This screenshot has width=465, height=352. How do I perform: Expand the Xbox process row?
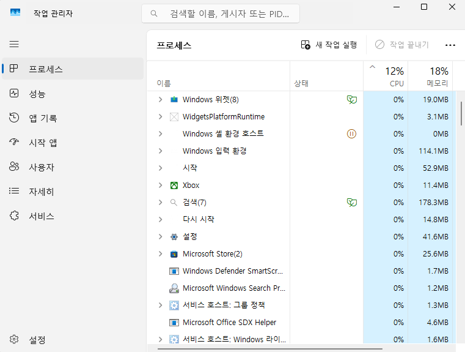tap(161, 185)
